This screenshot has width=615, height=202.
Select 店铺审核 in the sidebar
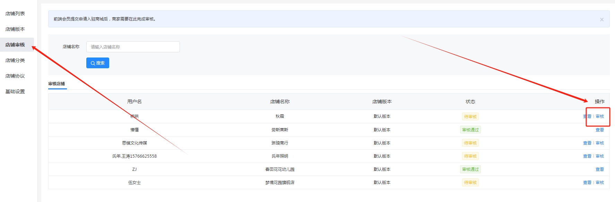click(15, 45)
